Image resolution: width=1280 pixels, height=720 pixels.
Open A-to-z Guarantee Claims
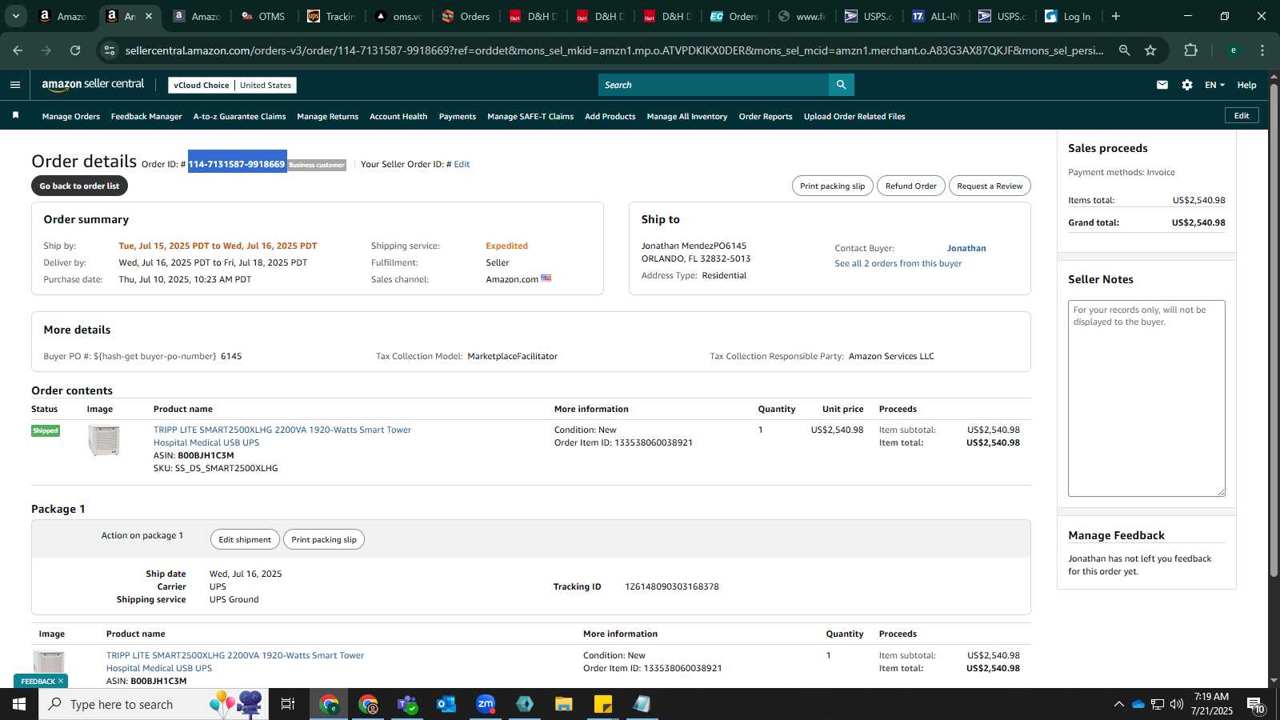point(239,116)
